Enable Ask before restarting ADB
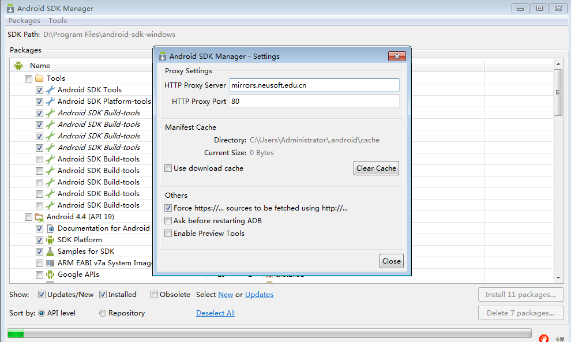This screenshot has height=342, width=571. pyautogui.click(x=168, y=221)
